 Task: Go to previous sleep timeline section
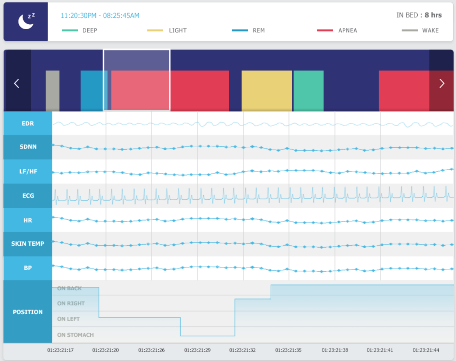click(17, 83)
